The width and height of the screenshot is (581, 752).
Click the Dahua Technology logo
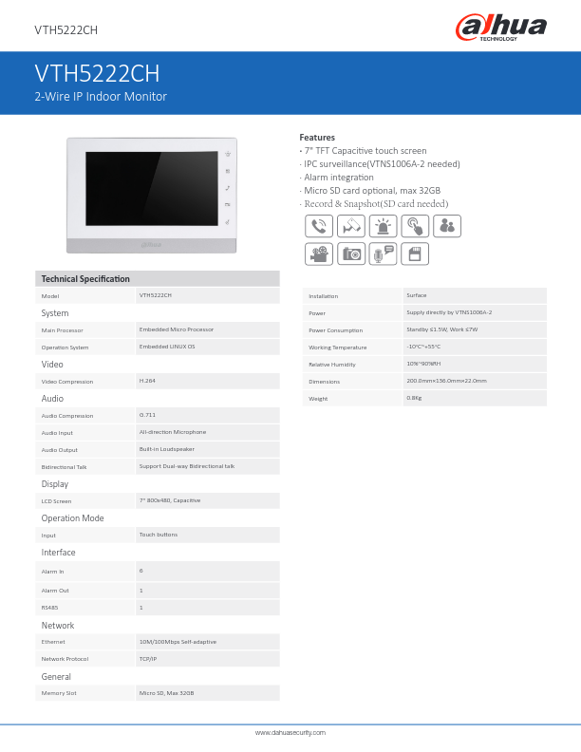click(501, 28)
